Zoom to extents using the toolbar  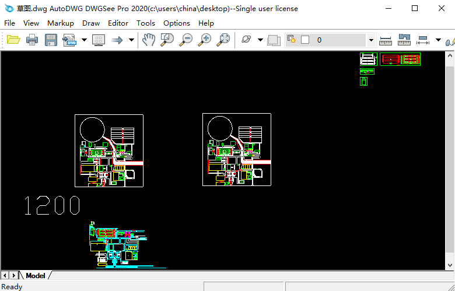tap(223, 40)
